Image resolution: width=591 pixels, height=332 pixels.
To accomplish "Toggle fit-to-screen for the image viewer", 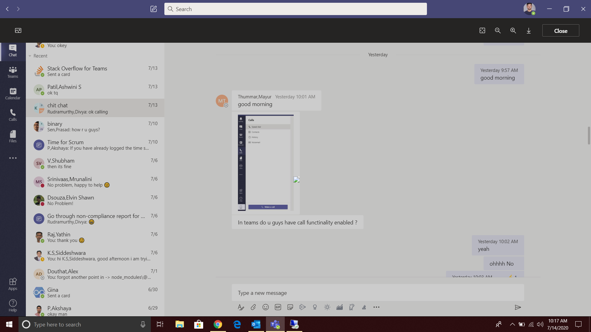I will click(482, 30).
